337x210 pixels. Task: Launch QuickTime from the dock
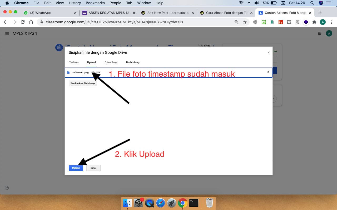pyautogui.click(x=149, y=203)
